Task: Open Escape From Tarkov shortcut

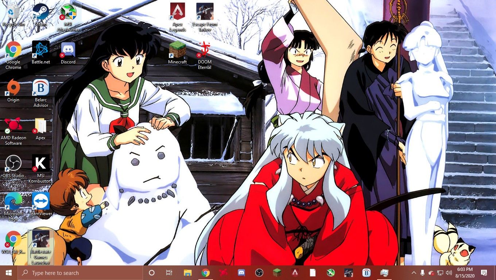Action: (204, 11)
